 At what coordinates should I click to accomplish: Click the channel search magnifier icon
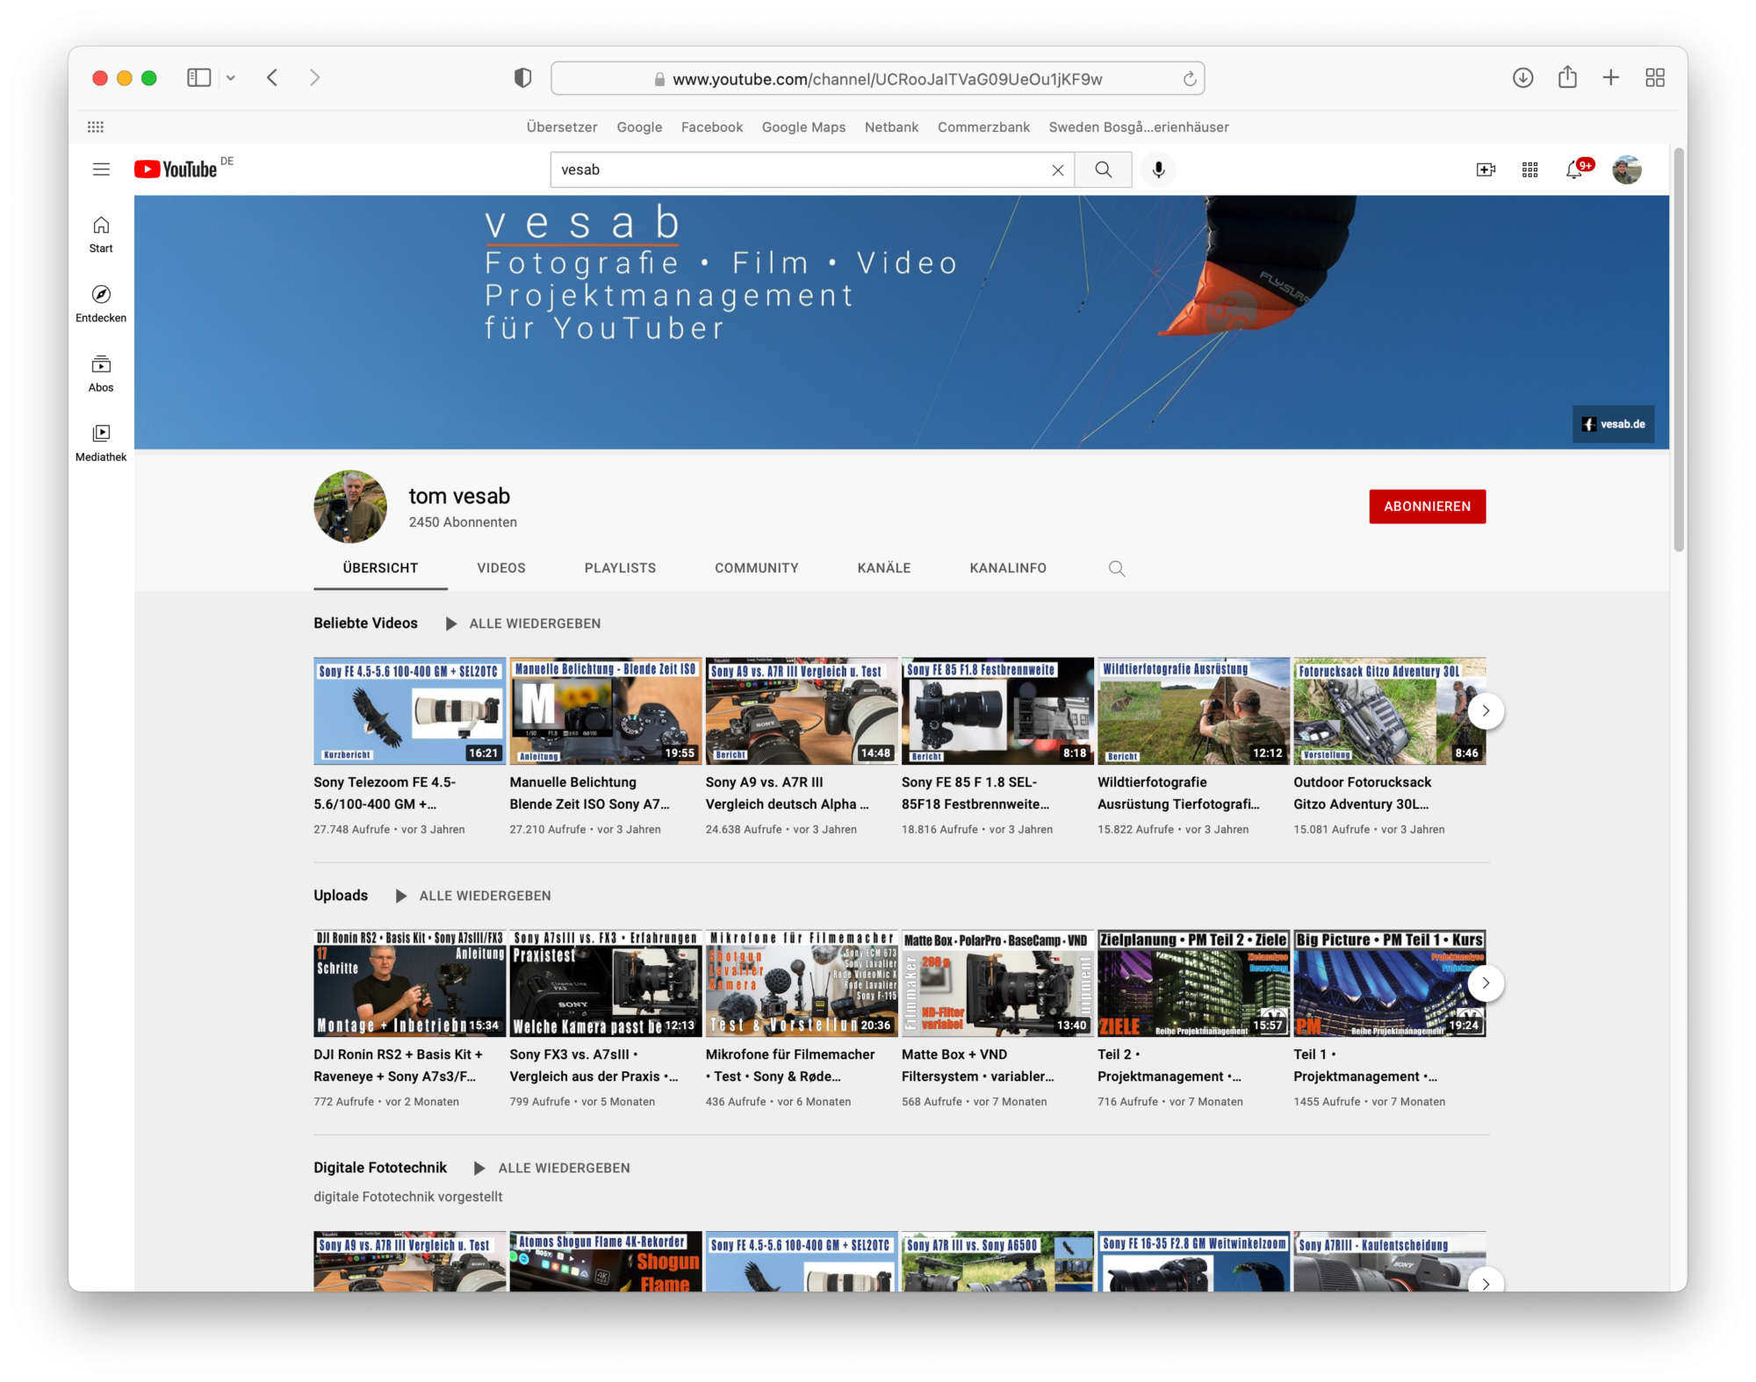point(1116,568)
